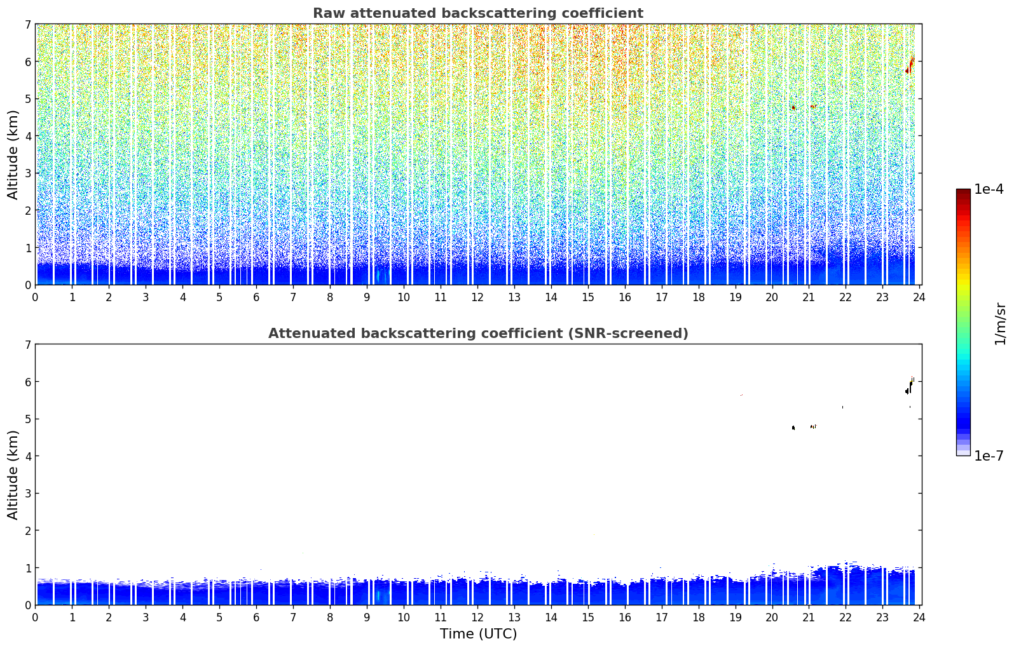1014x648 pixels.
Task: Select the "1/m/sr" colorbar unit label
Action: (x=1000, y=323)
